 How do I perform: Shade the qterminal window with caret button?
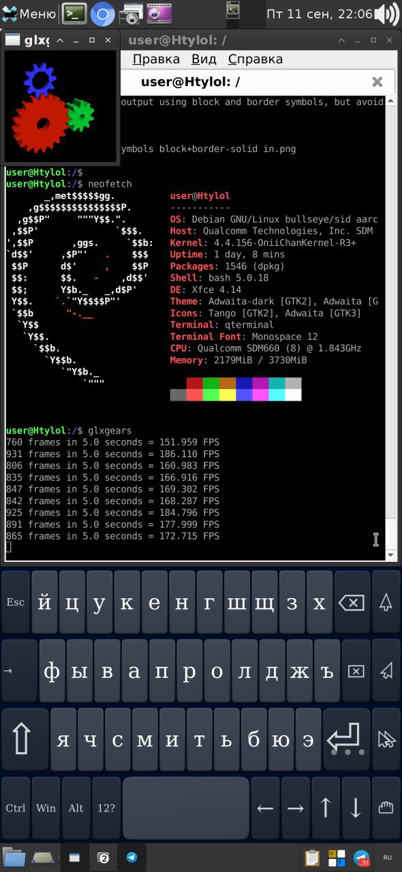[341, 41]
